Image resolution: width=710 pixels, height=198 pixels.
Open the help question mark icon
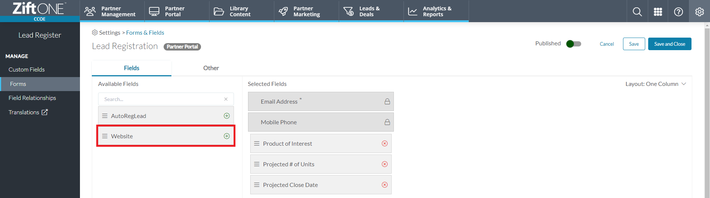pos(678,12)
